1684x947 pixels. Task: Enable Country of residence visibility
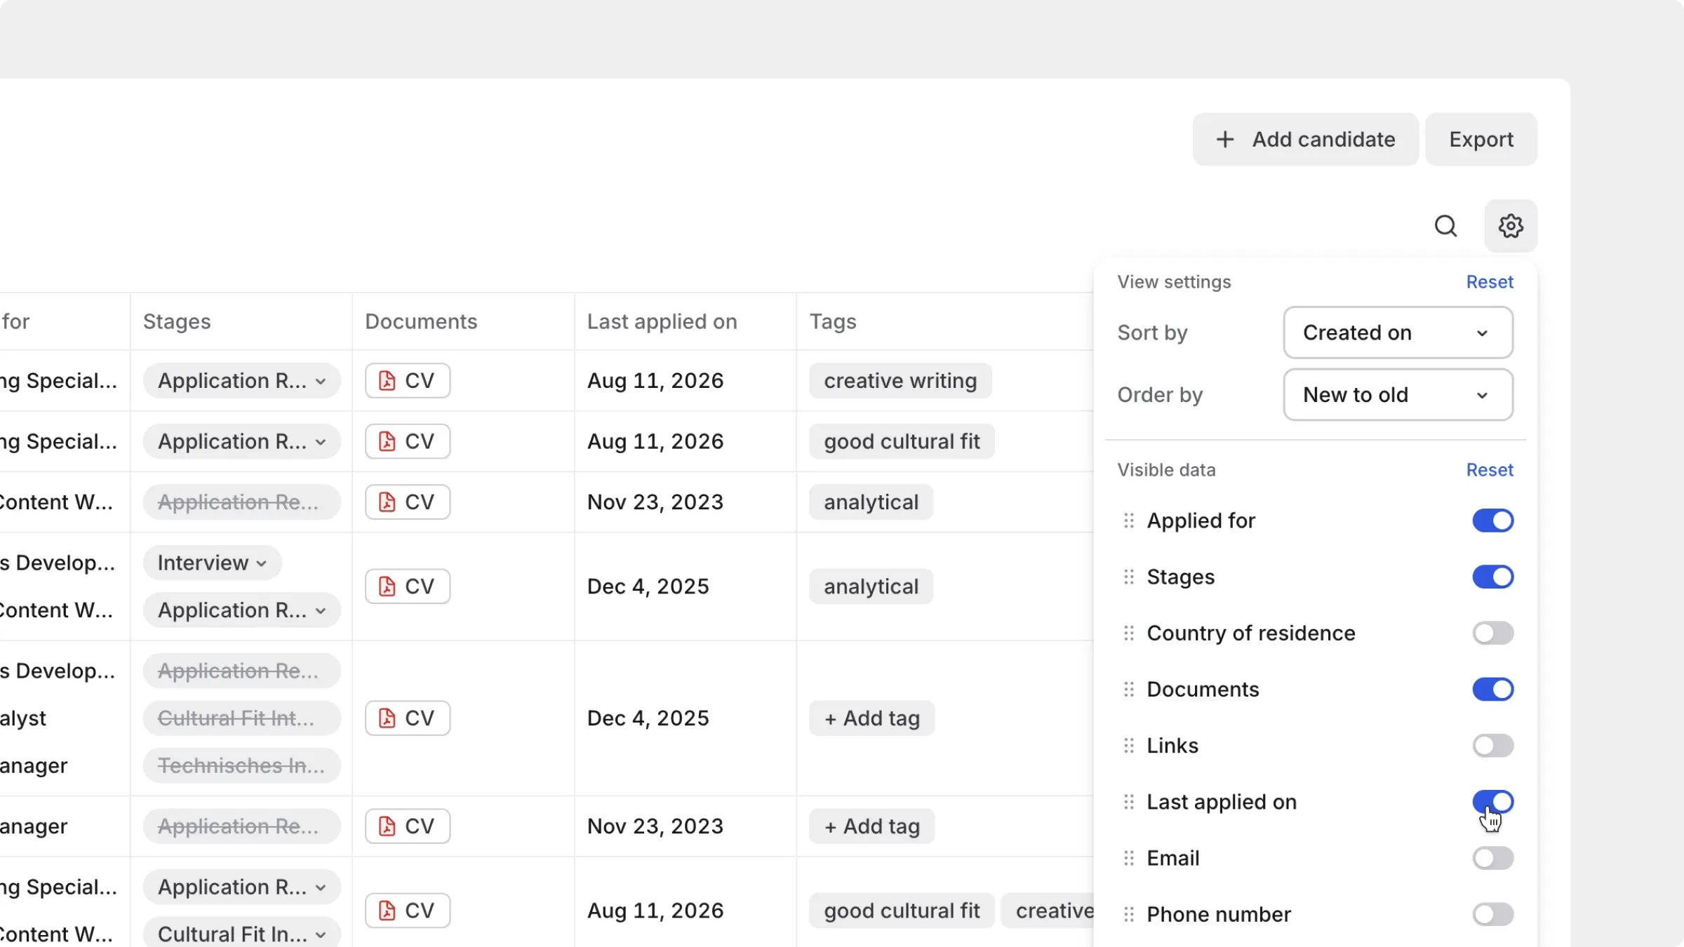pyautogui.click(x=1492, y=633)
